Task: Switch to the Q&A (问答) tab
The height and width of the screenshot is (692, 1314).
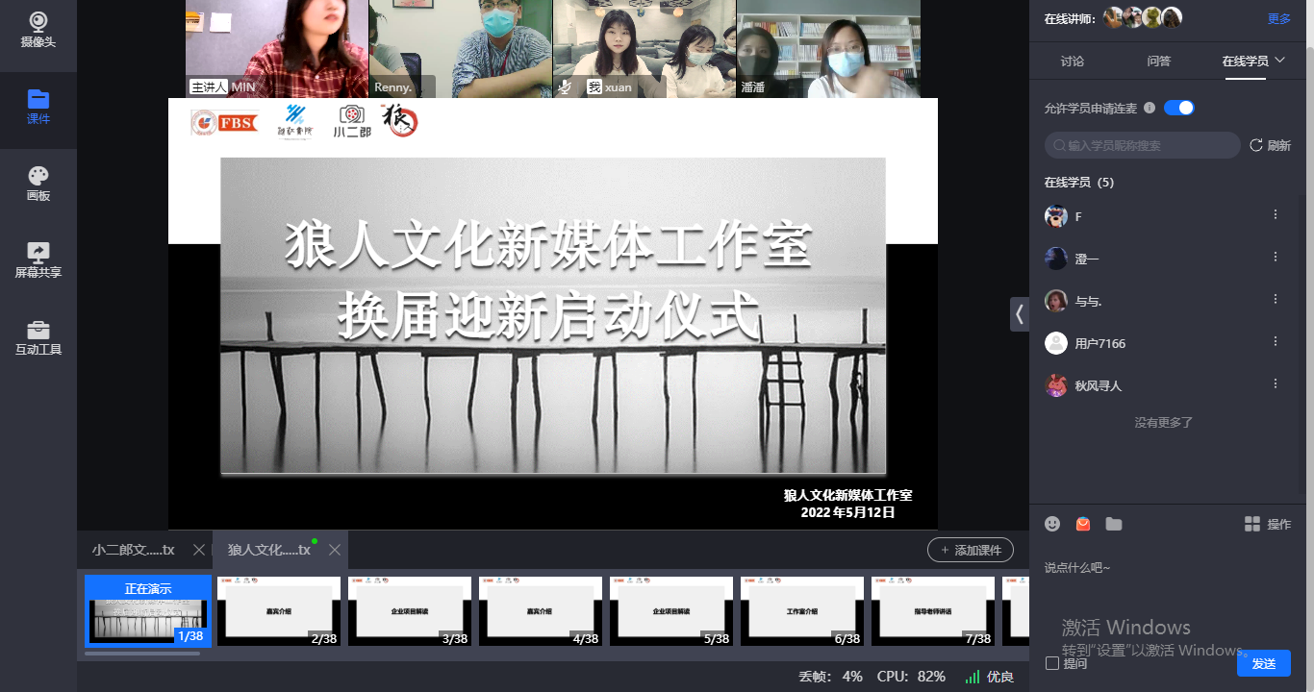Action: (x=1159, y=61)
